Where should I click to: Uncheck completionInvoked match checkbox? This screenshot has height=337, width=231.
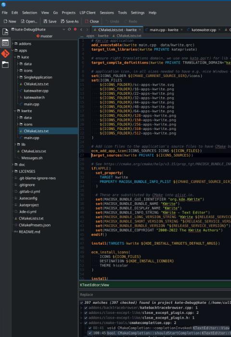pos(90,328)
